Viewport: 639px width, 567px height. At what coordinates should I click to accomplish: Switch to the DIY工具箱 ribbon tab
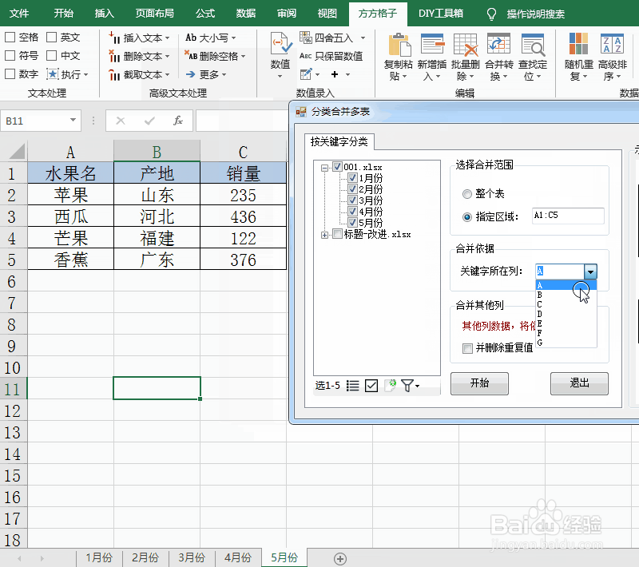pyautogui.click(x=441, y=14)
